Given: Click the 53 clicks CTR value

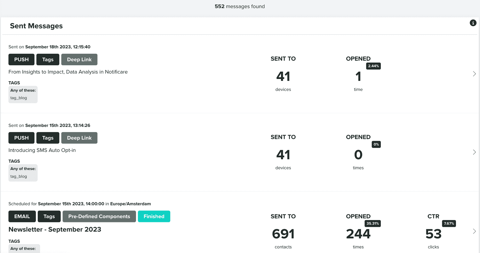Looking at the screenshot, I should [x=434, y=234].
